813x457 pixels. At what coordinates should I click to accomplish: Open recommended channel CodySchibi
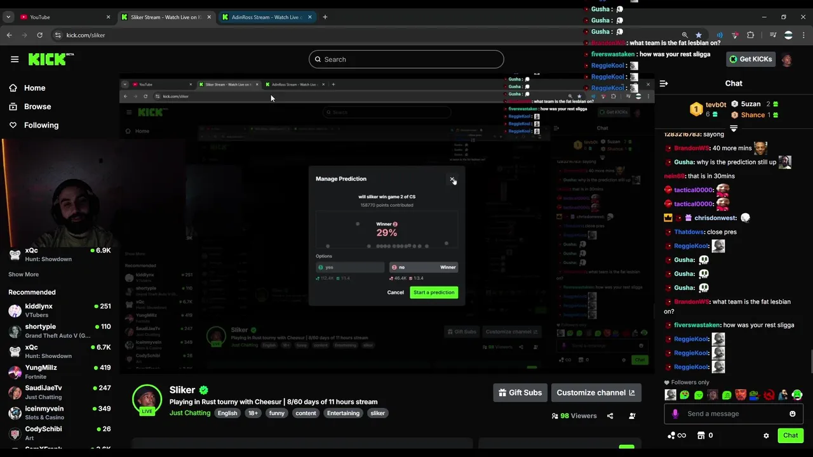pyautogui.click(x=59, y=433)
